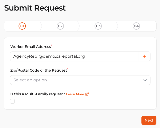The height and width of the screenshot is (128, 160).
Task: Click the arrow divider between steps 03 and 04
Action: tap(117, 26)
